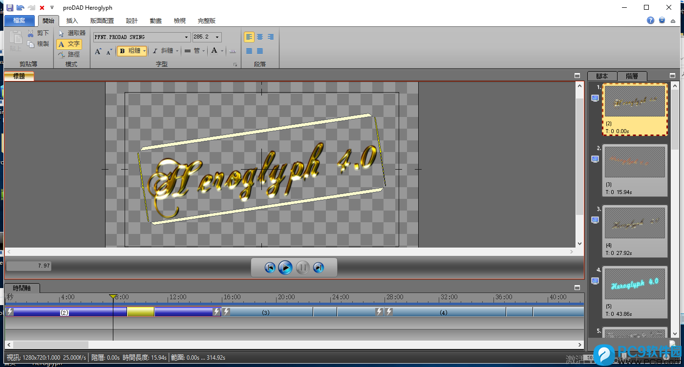
Task: Click the second justify icon in 段落
Action: click(260, 51)
